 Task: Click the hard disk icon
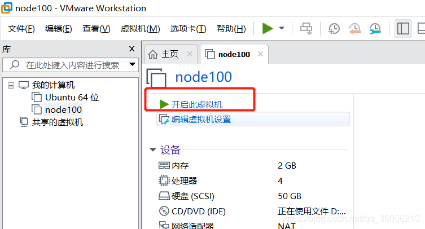(x=164, y=196)
